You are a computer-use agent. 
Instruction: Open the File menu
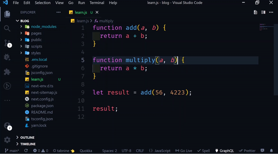(16, 3)
